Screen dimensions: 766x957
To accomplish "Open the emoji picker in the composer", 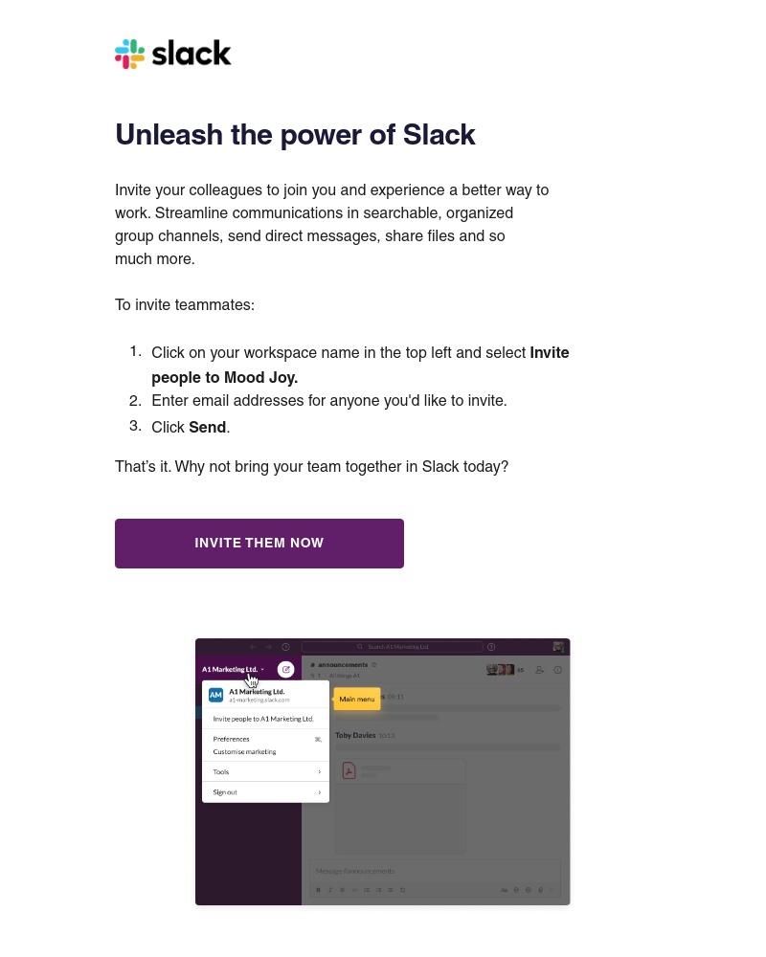I will coord(528,890).
